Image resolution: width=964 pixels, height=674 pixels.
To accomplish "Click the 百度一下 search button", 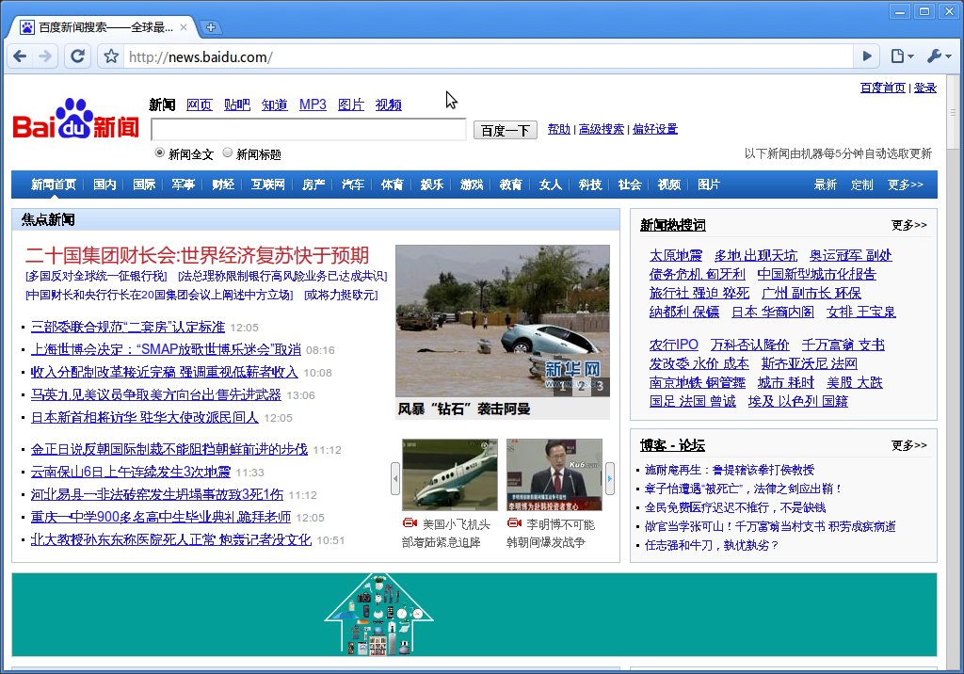I will pyautogui.click(x=506, y=130).
